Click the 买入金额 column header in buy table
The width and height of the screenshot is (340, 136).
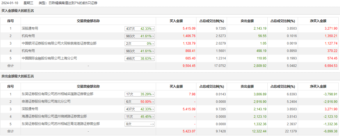tap(176, 21)
